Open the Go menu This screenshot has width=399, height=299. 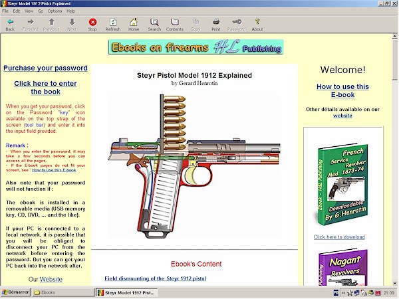tap(41, 11)
